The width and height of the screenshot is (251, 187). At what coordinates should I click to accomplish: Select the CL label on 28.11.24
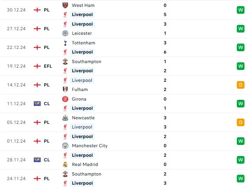(x=47, y=160)
